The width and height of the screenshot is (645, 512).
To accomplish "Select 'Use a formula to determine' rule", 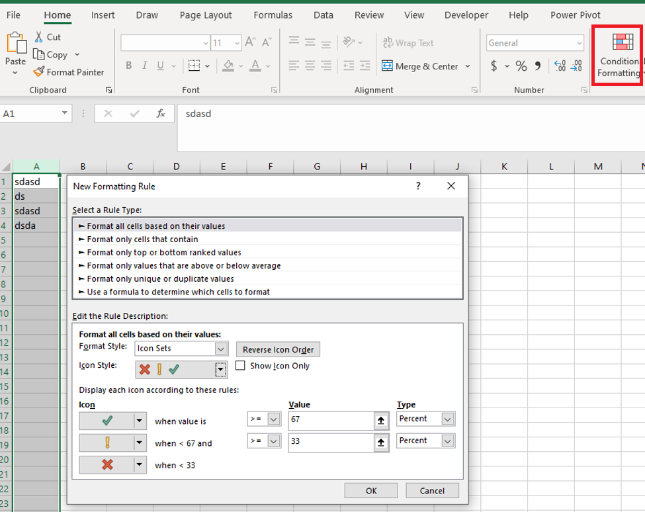I will point(267,292).
